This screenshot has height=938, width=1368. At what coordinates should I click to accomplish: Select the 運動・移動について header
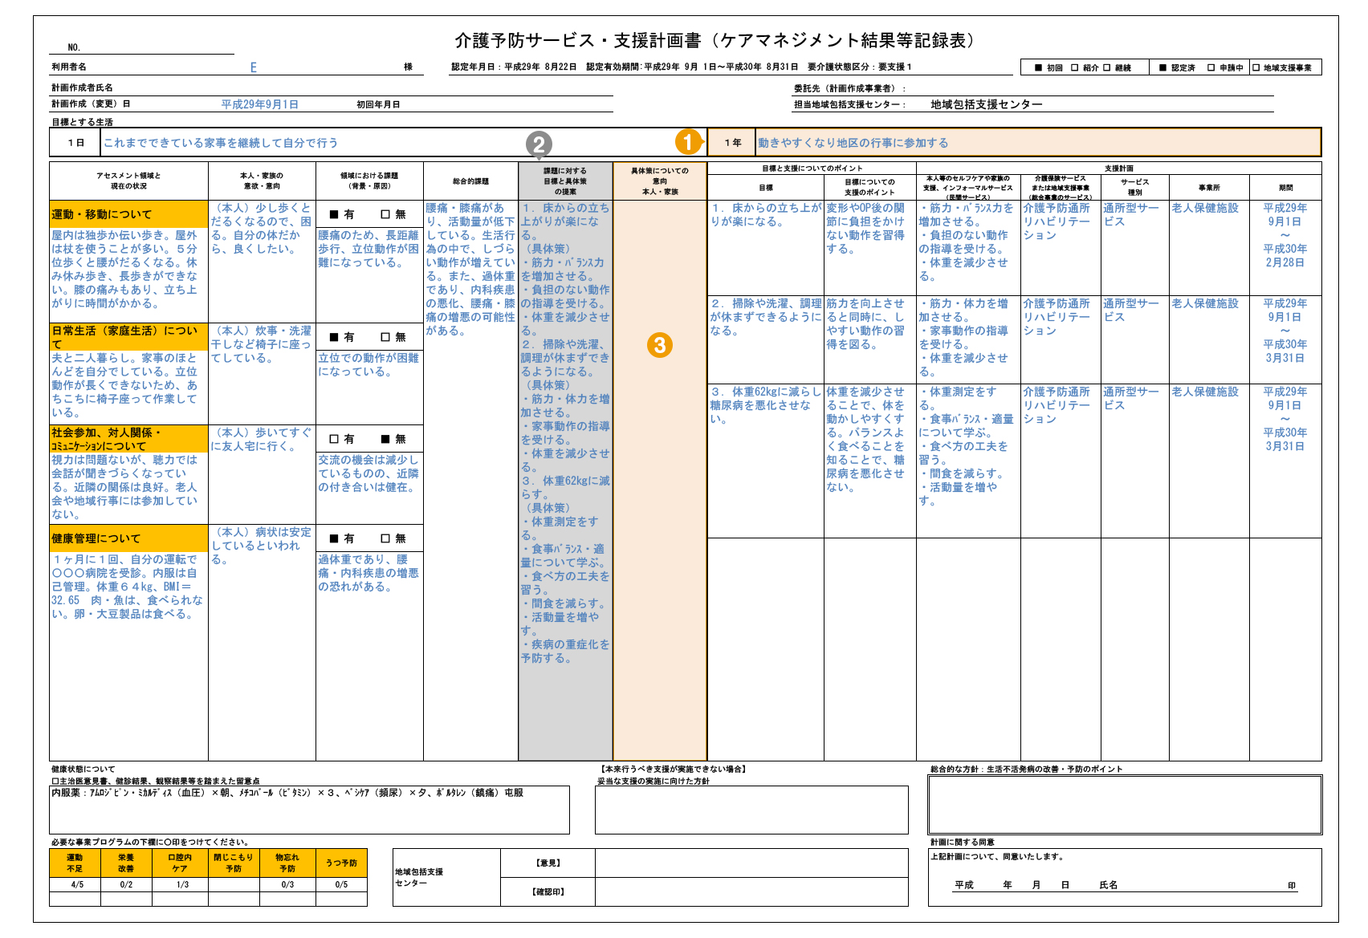tap(128, 214)
